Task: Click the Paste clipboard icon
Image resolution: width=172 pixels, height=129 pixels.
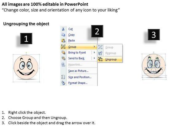Action: pyautogui.click(x=63, y=41)
